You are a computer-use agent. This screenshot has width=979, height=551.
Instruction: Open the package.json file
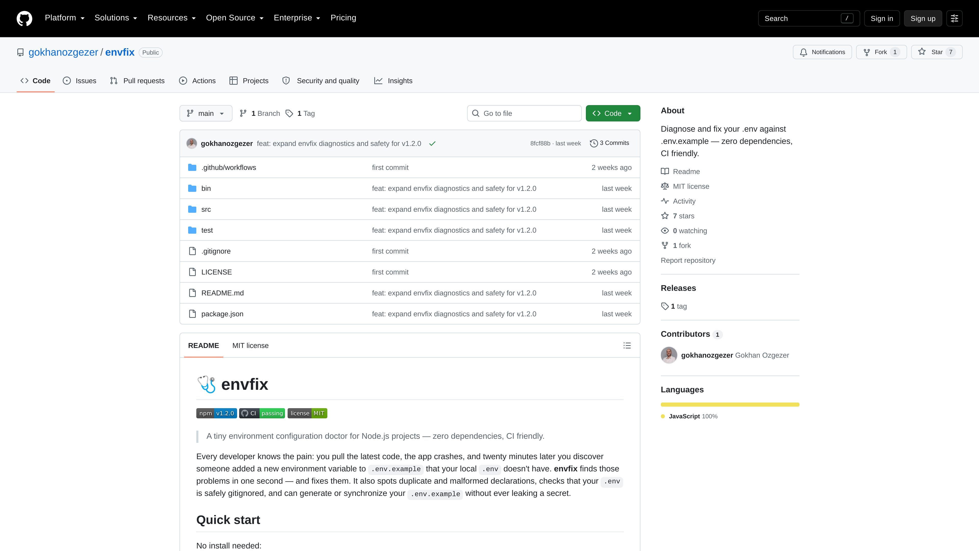pos(222,314)
